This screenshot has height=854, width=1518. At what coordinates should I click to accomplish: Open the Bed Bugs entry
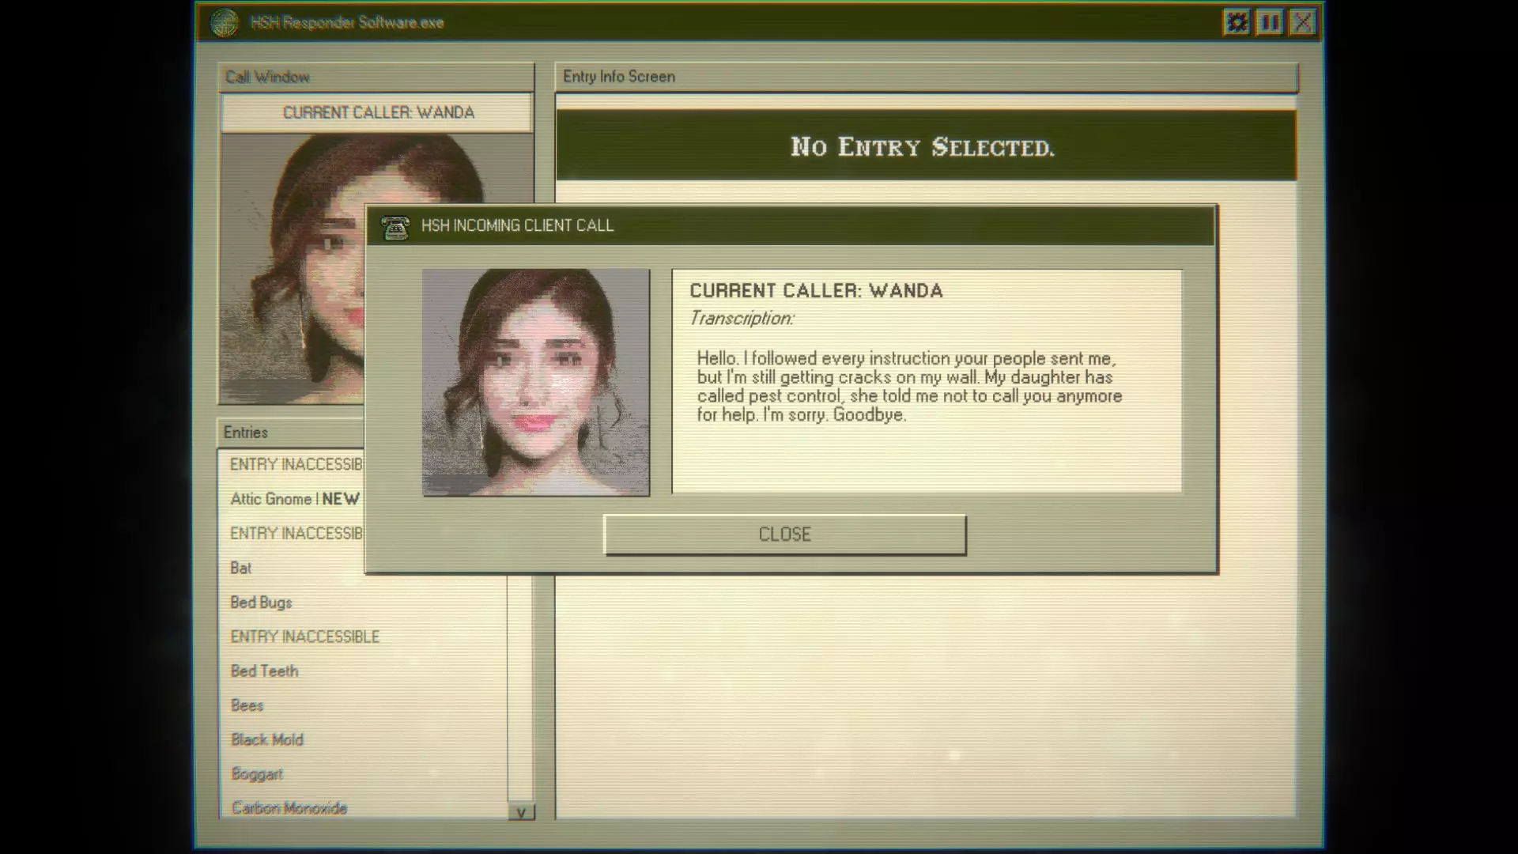[x=261, y=603]
